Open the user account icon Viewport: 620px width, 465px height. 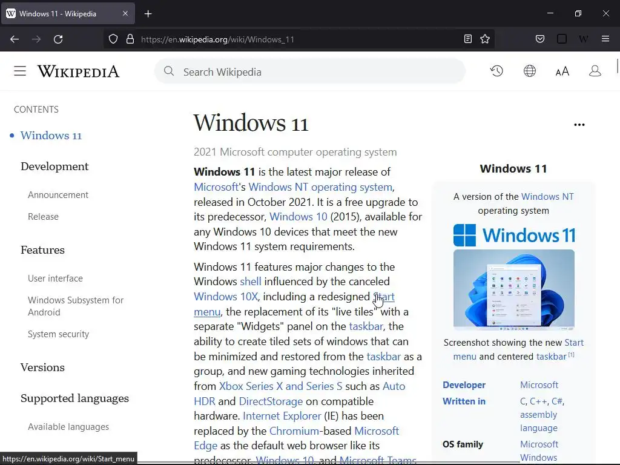point(595,71)
